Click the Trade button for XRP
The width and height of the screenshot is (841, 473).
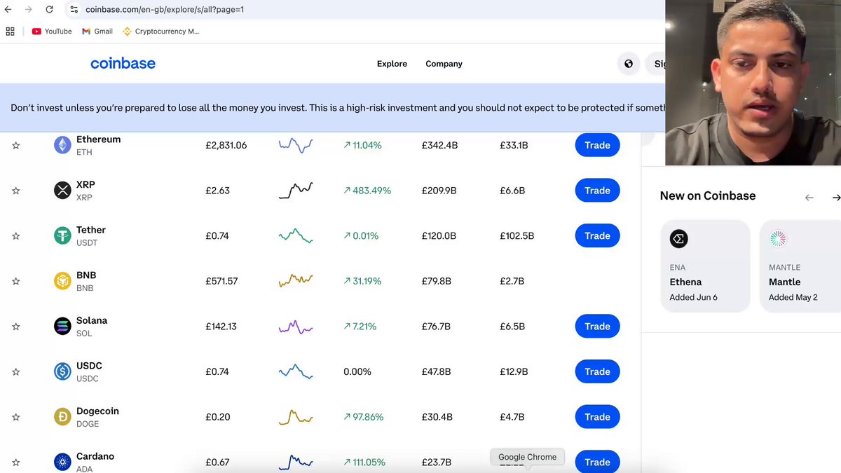tap(597, 191)
